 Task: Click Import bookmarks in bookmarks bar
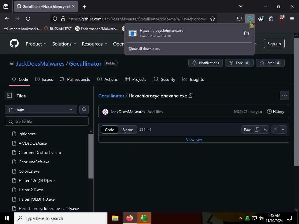pos(22,29)
